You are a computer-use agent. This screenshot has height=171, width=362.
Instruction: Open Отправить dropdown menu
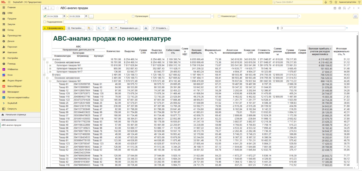(160, 28)
